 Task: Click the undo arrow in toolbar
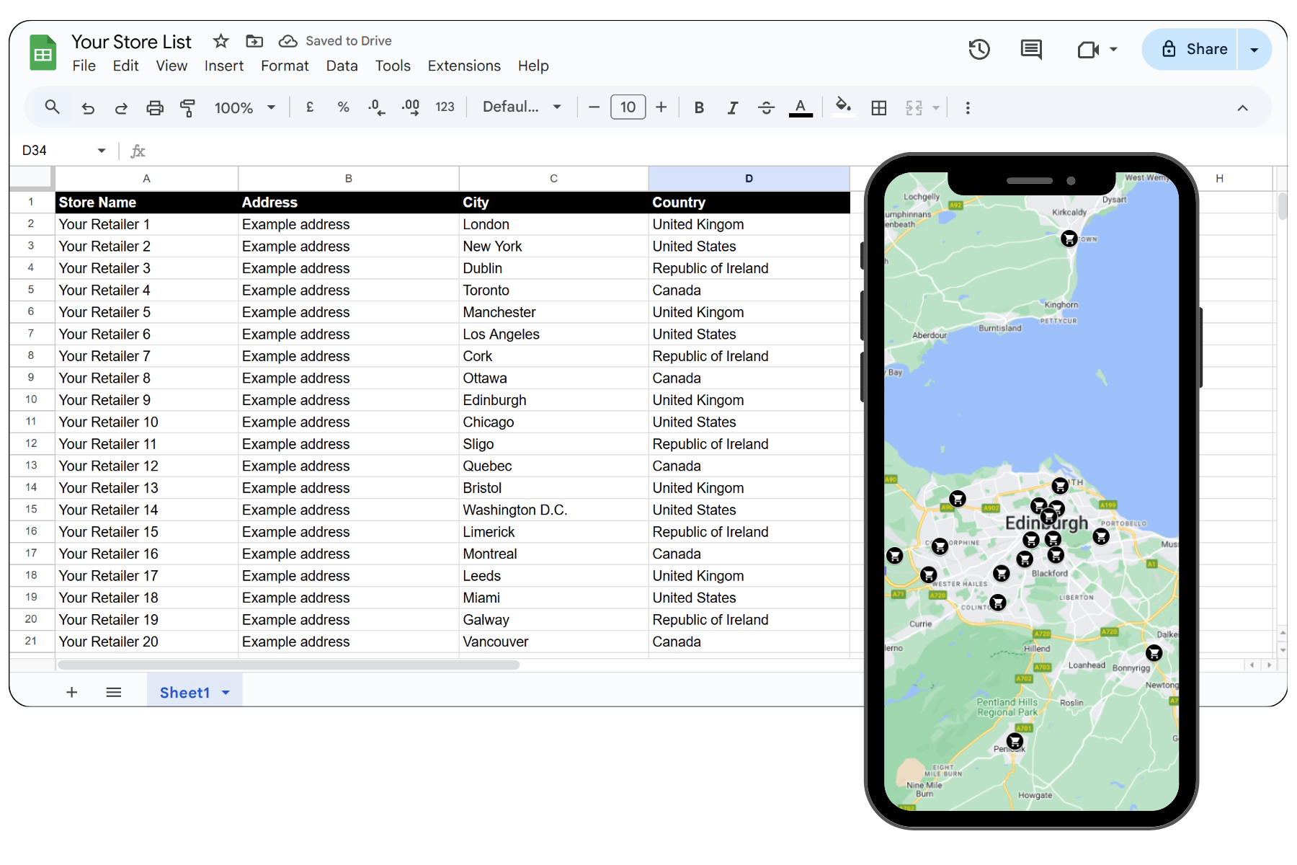[88, 108]
